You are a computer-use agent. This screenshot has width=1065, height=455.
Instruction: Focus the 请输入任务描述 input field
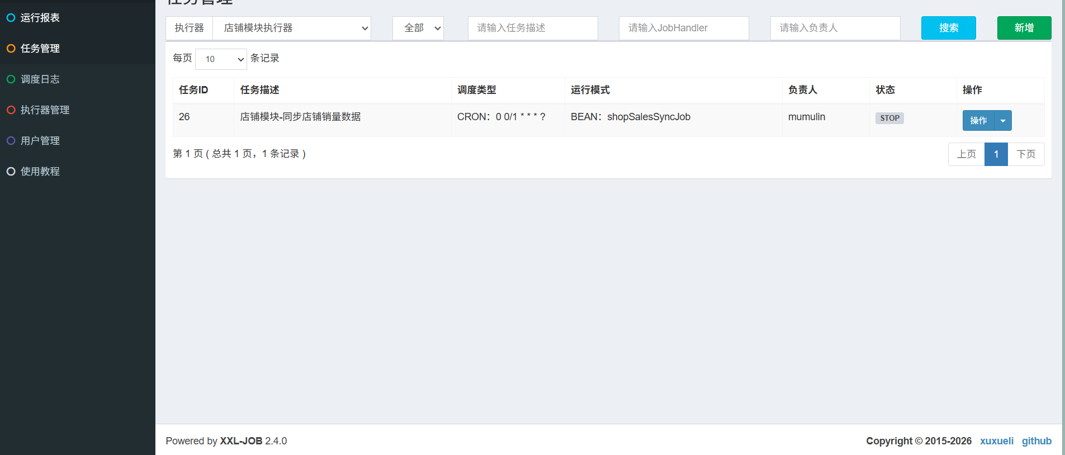[532, 28]
